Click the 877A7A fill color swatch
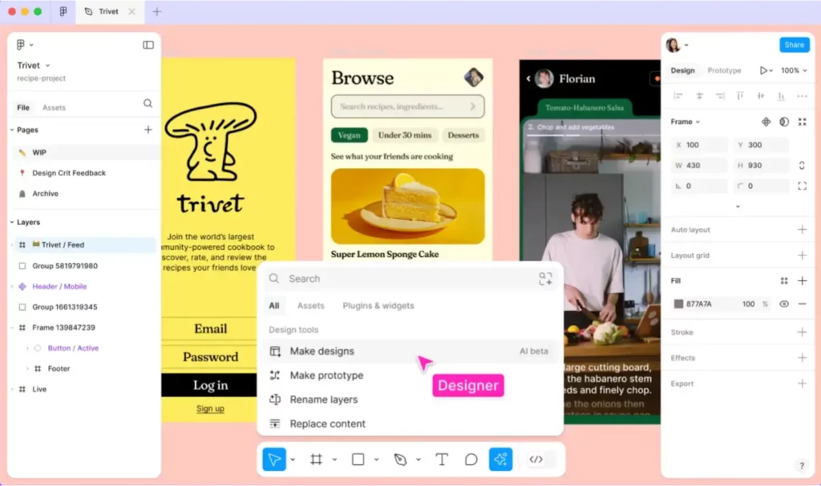The width and height of the screenshot is (821, 486). click(678, 304)
